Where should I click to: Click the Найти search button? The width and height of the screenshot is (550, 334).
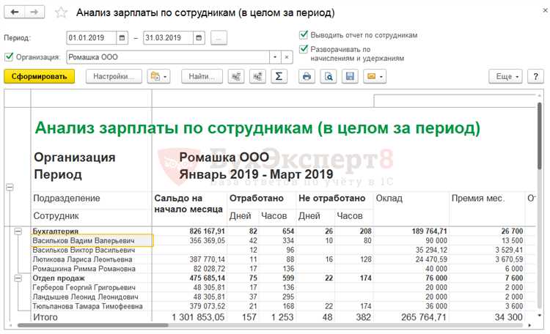click(202, 76)
